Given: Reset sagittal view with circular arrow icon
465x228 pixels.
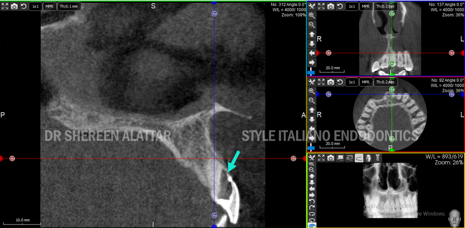Looking at the screenshot, I should pyautogui.click(x=24, y=6).
